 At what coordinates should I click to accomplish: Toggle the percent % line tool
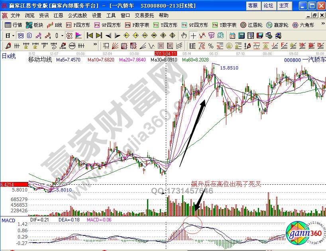(x=210, y=45)
